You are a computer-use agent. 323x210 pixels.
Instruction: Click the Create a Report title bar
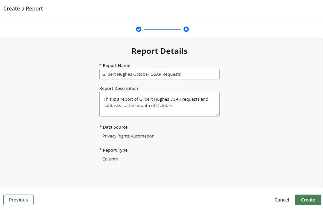[23, 9]
